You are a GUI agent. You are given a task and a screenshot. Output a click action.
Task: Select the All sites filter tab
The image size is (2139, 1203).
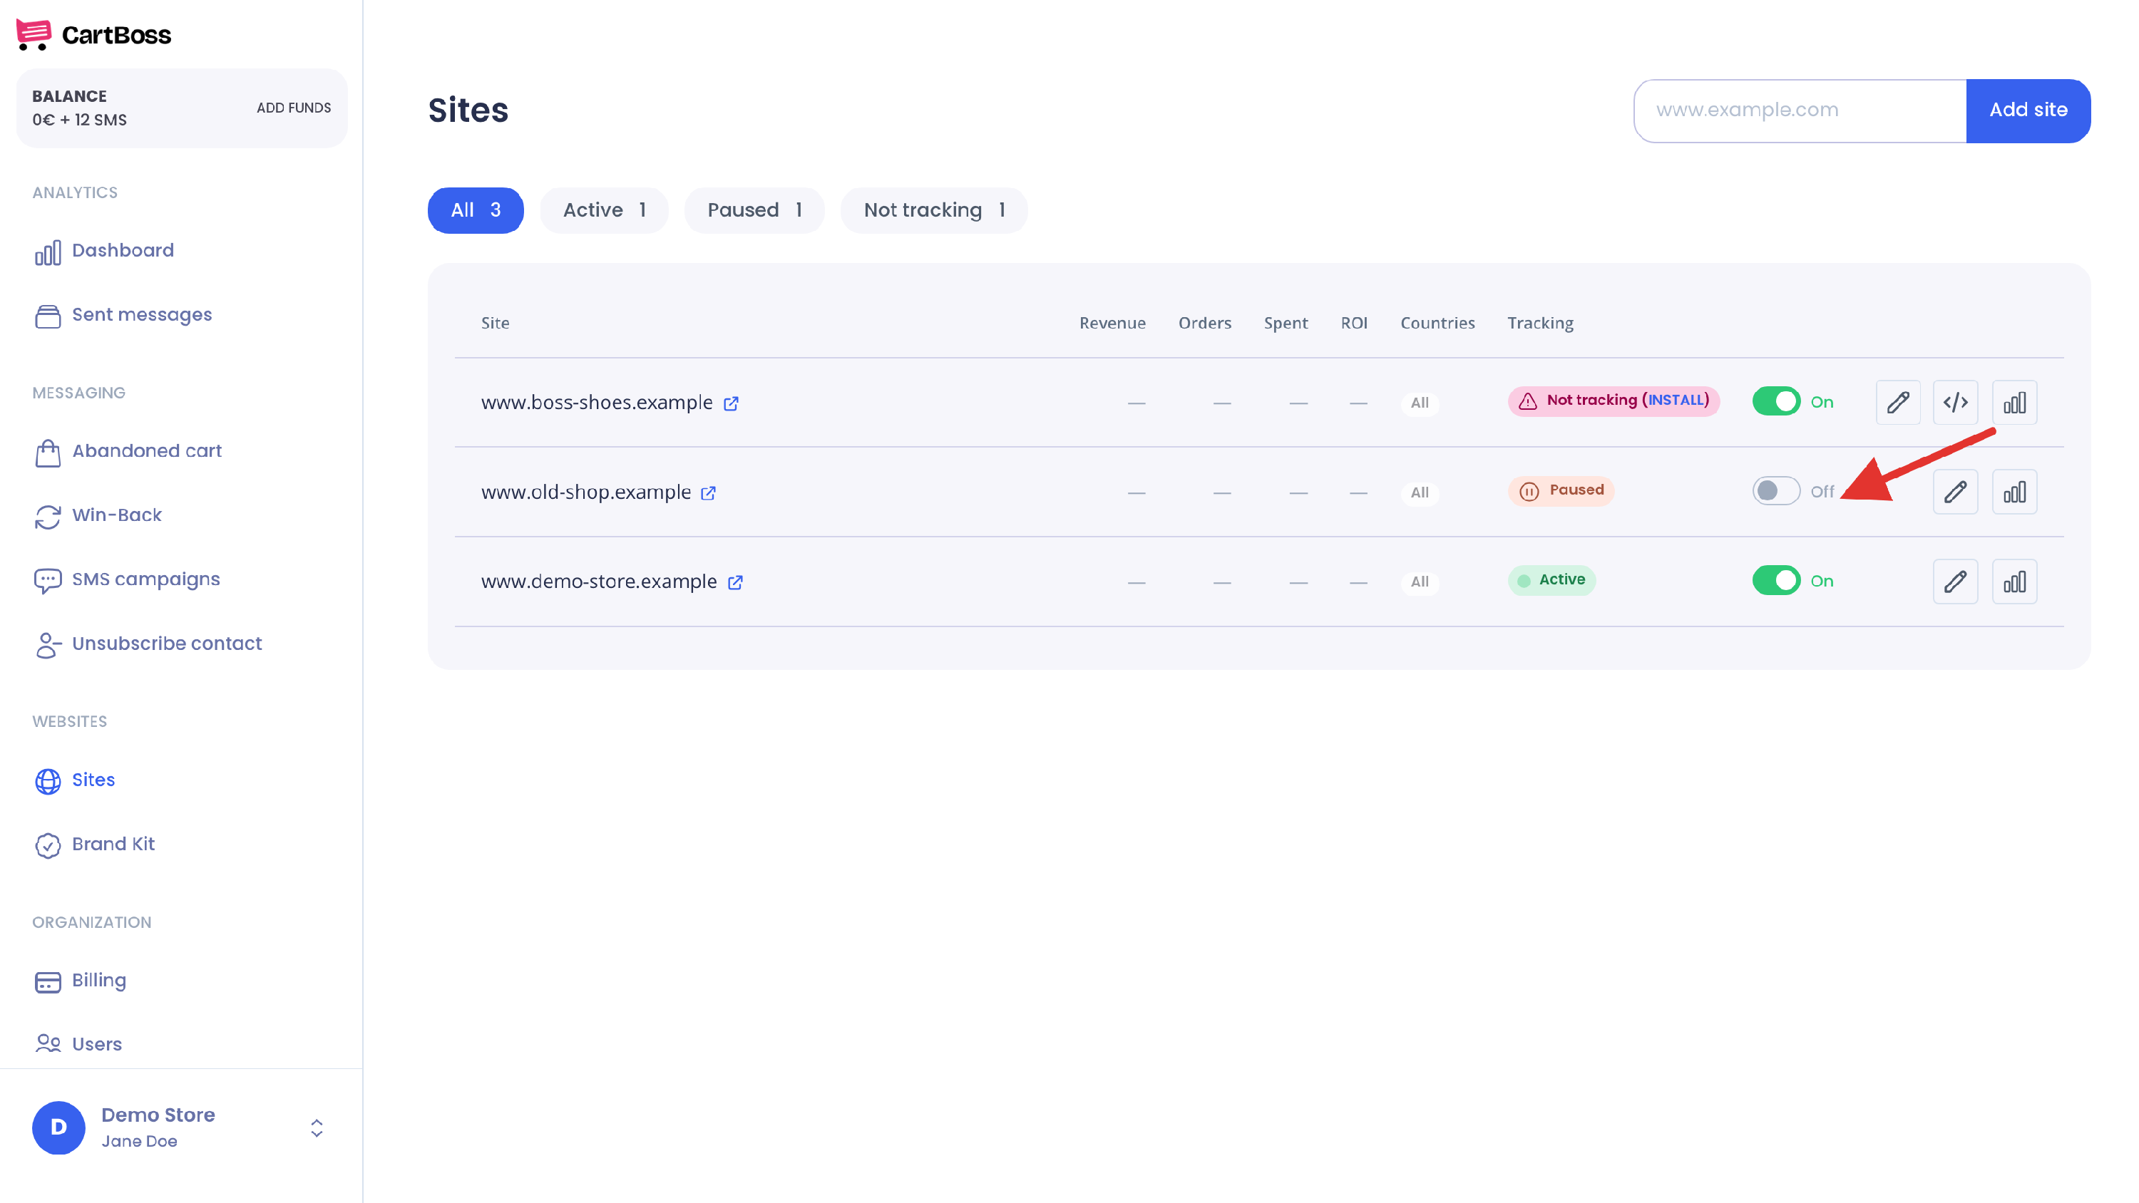(475, 210)
